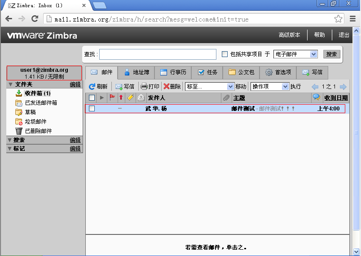Viewport: 361px width, 256px height.
Task: Click the yellow tag column header icon
Action: tap(130, 97)
